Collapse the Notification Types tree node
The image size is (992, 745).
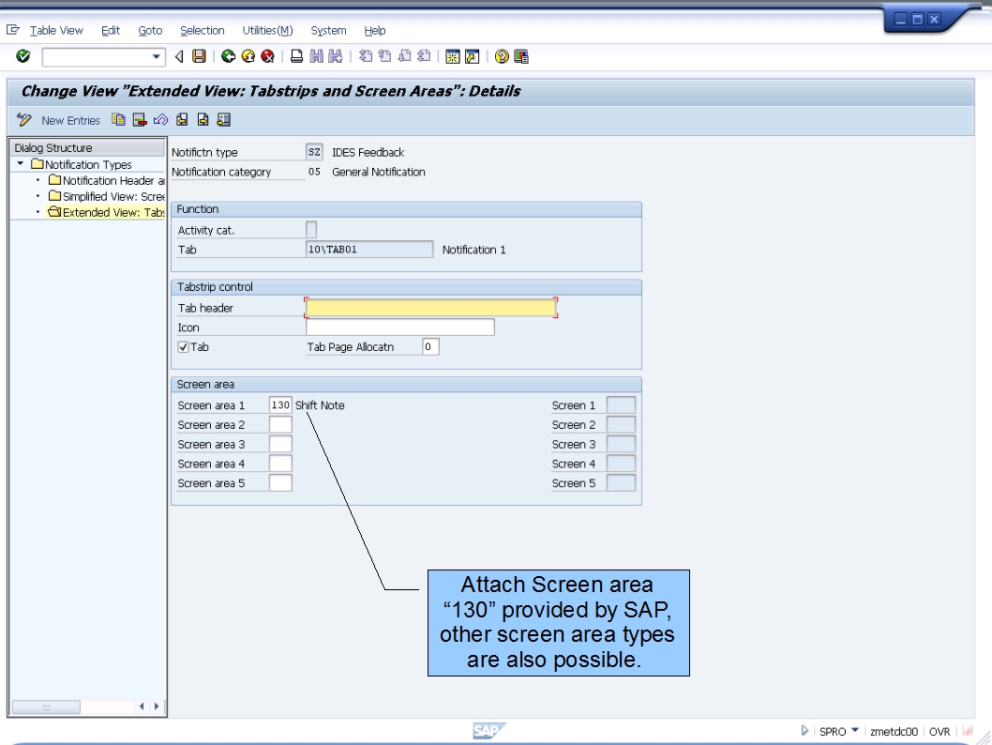(21, 164)
